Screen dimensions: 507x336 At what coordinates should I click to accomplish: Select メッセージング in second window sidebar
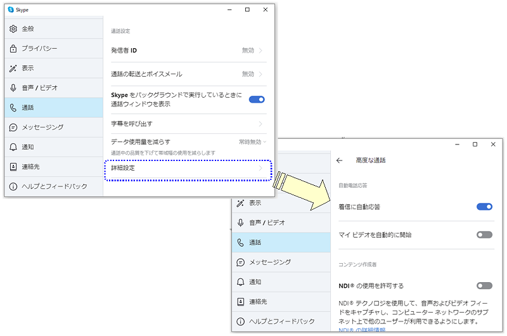pyautogui.click(x=281, y=262)
